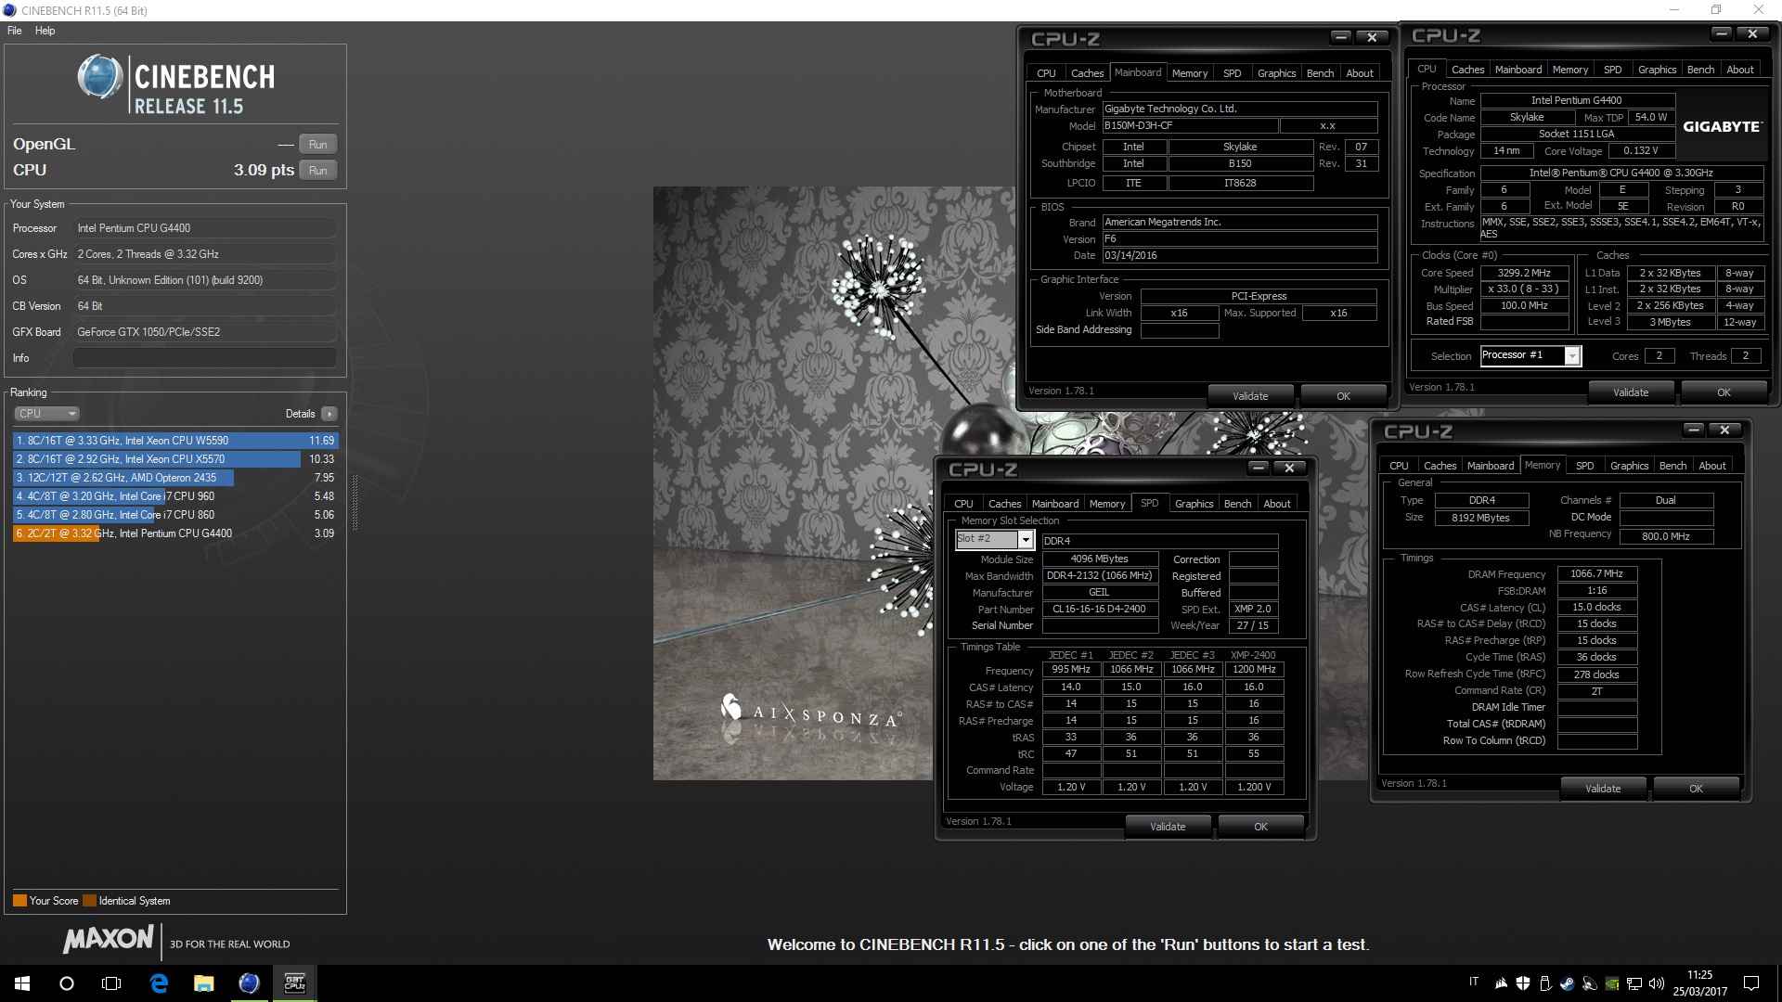Click the GeForce GTX 1050 GFX Board field
1782x1002 pixels.
click(x=205, y=332)
